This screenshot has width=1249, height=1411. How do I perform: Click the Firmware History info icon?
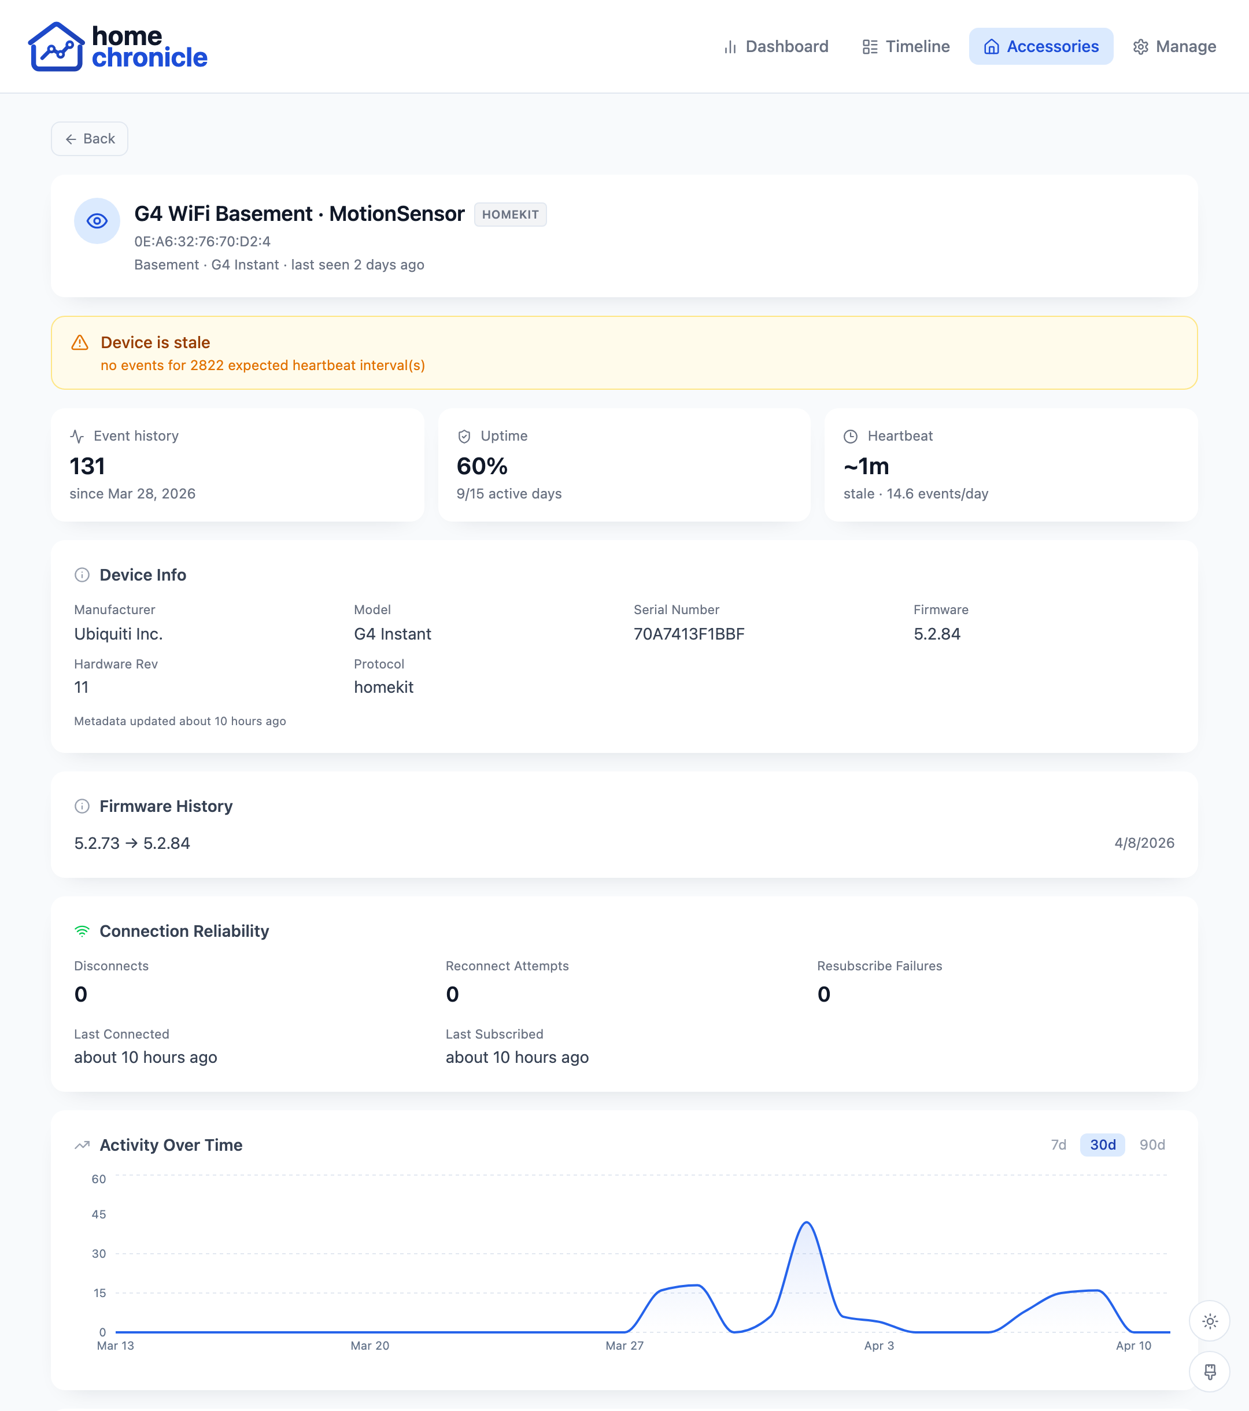[82, 806]
